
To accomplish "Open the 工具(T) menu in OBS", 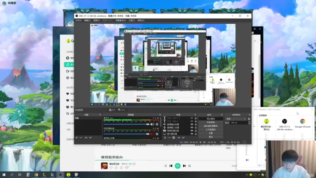I will pyautogui.click(x=132, y=21).
